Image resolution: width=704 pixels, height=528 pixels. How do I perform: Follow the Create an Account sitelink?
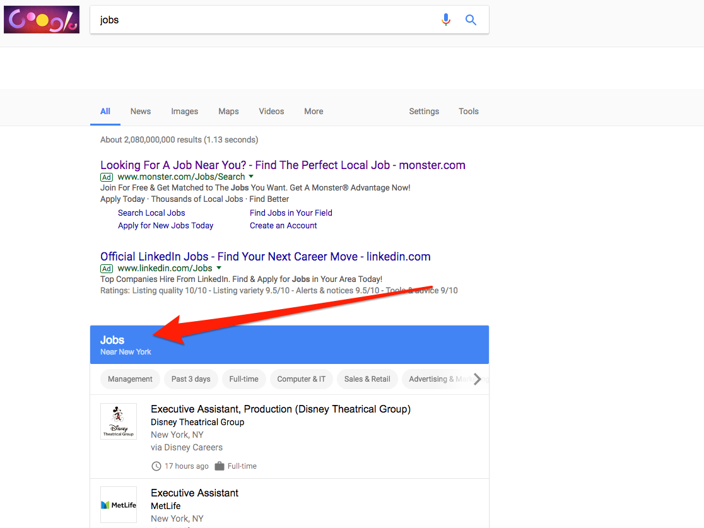(283, 225)
